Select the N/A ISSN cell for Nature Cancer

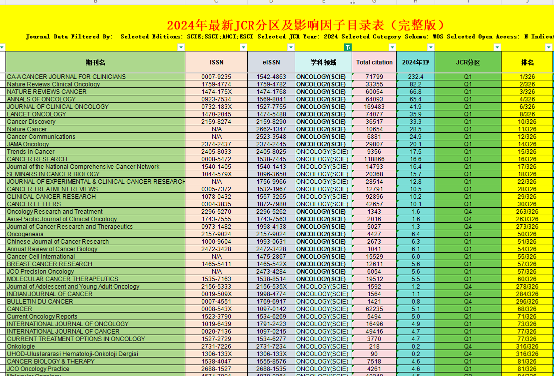(x=216, y=129)
